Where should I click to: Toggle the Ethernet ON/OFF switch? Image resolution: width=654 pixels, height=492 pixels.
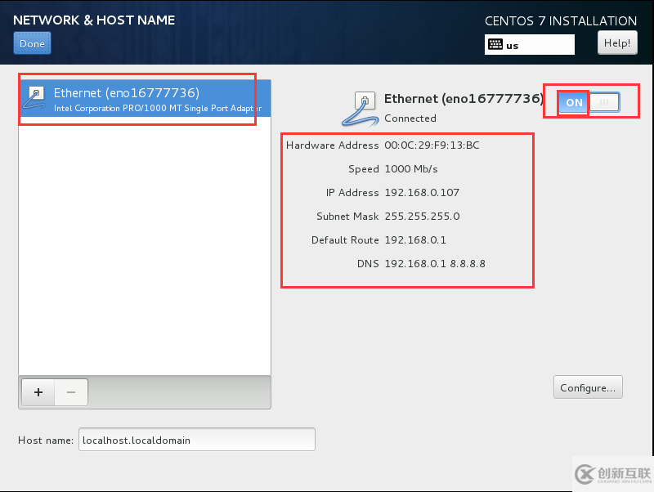(589, 102)
